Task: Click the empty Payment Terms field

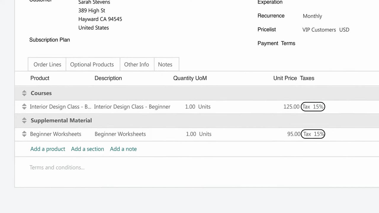Action: 326,43
